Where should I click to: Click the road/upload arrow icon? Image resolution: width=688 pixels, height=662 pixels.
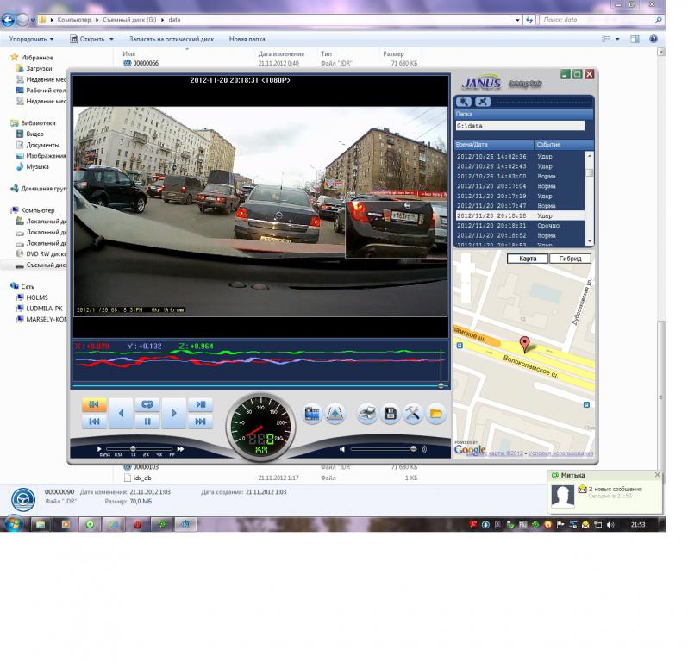335,414
